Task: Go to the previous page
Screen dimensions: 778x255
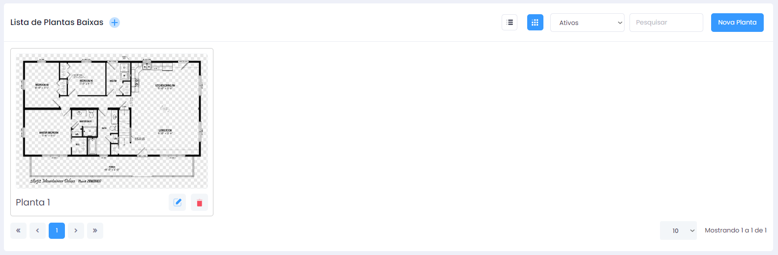Action: coord(37,230)
